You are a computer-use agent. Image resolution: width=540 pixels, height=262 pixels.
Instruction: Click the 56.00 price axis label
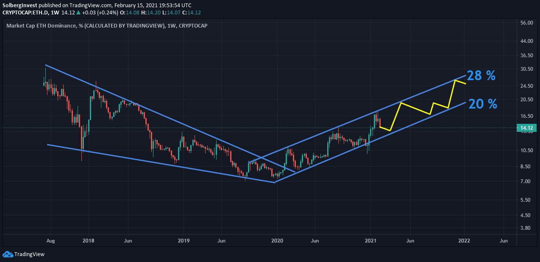point(526,22)
